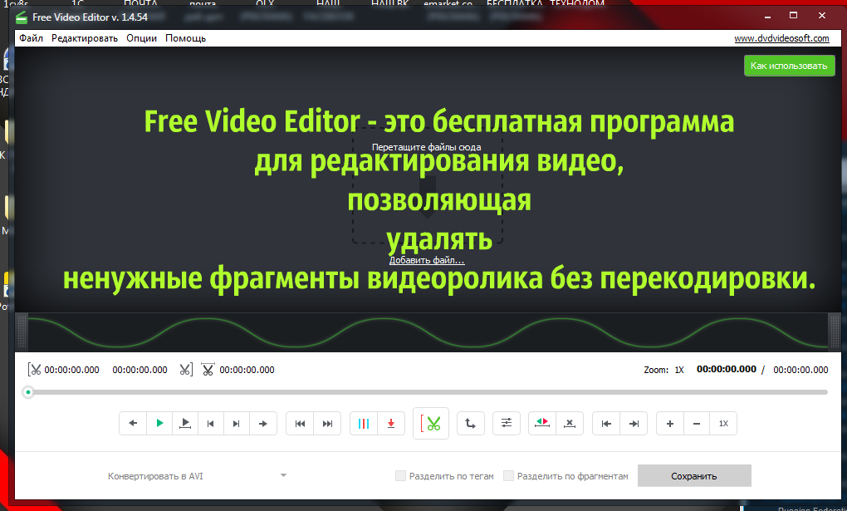Viewport: 847px width, 511px height.
Task: Open the www.dvdvideosoft.com link
Action: coord(781,38)
